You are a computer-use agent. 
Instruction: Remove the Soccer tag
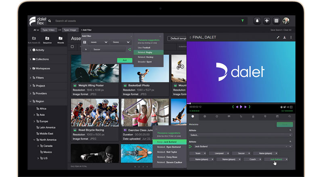tap(249, 153)
